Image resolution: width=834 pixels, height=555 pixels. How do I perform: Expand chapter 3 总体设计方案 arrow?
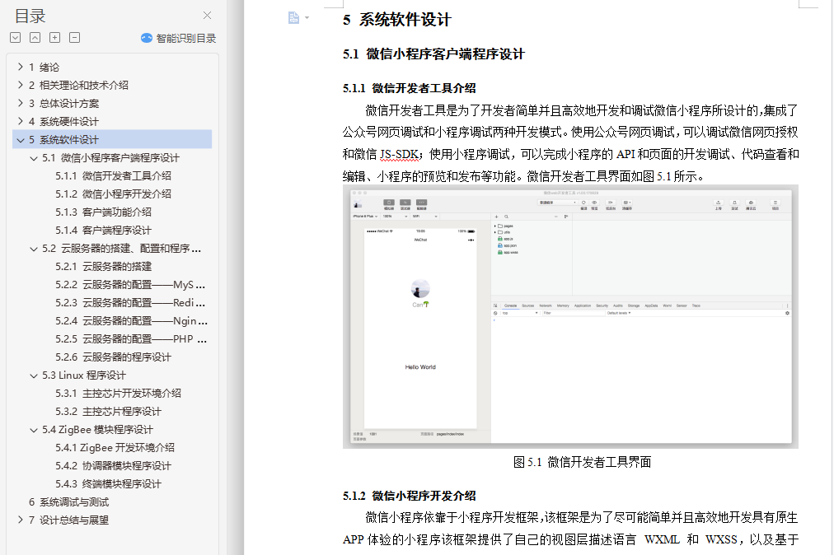pyautogui.click(x=21, y=103)
